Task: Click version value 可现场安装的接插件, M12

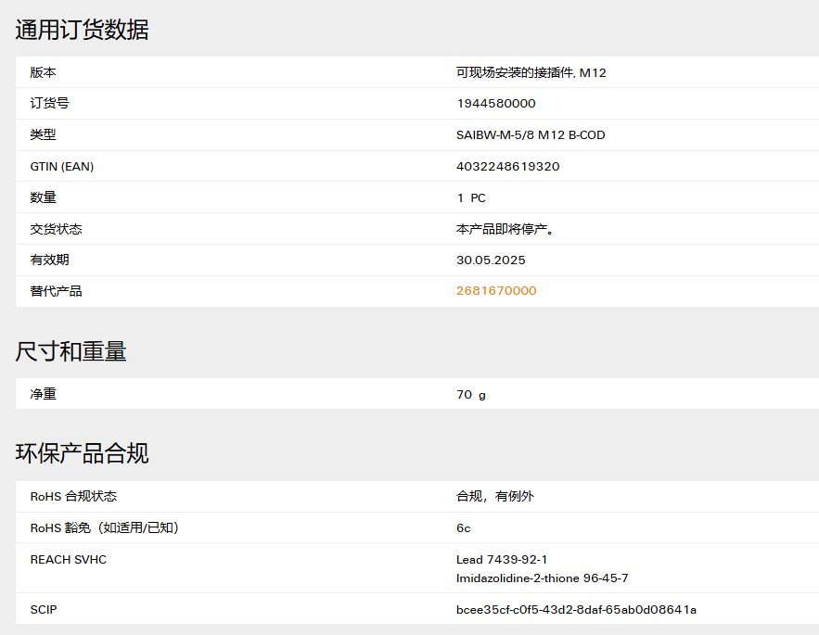Action: (531, 72)
